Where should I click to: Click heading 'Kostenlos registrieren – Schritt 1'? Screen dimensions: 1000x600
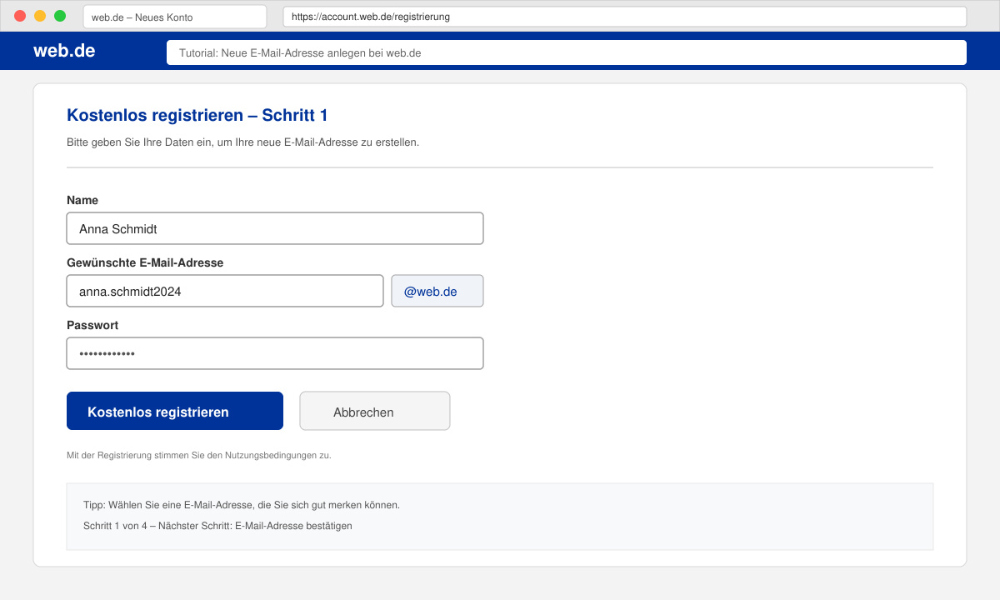tap(197, 115)
